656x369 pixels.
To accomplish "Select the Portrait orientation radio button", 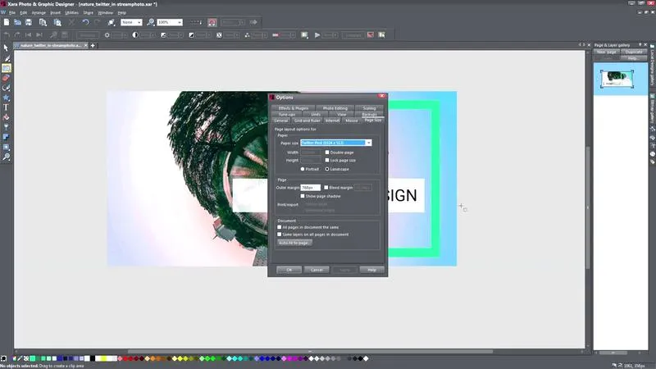I will [303, 169].
